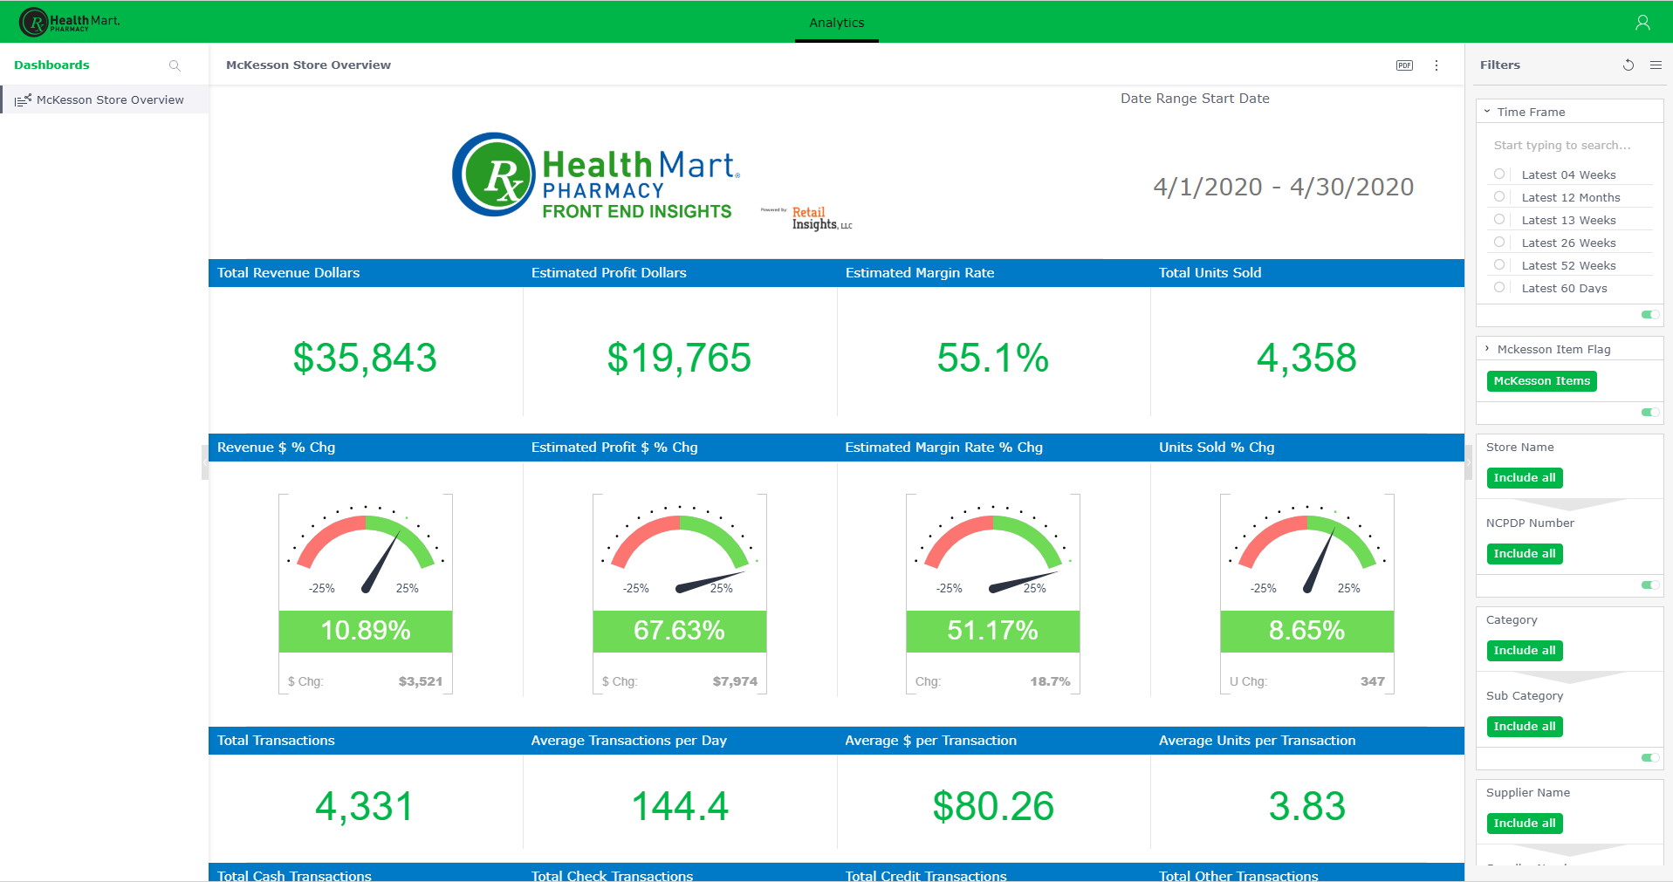
Task: Click the Time Frame search input field
Action: point(1562,145)
